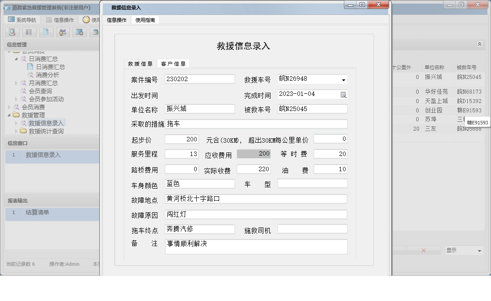Click inside the 案件编号 input field
Screen dimensions: 491x301
200,78
